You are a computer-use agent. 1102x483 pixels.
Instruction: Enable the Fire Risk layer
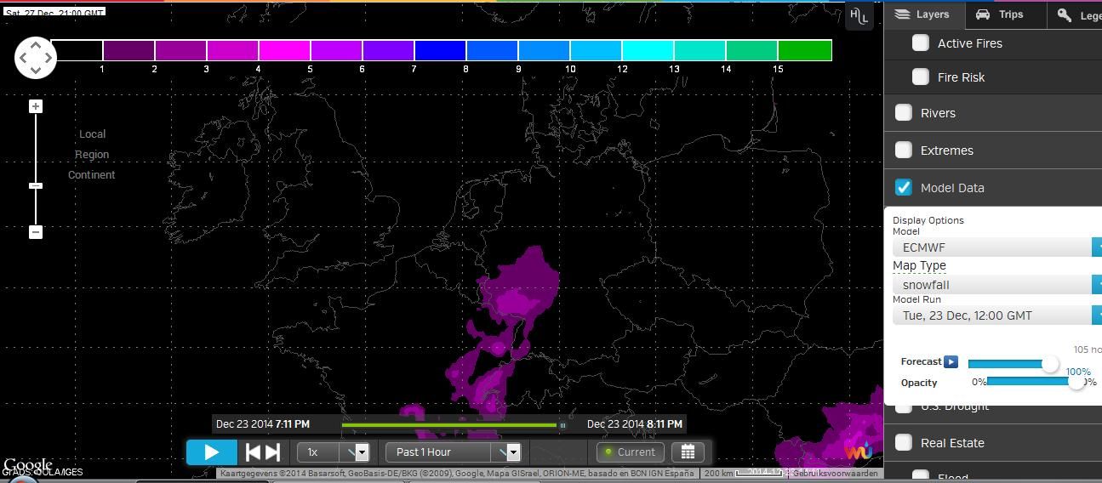pos(921,77)
